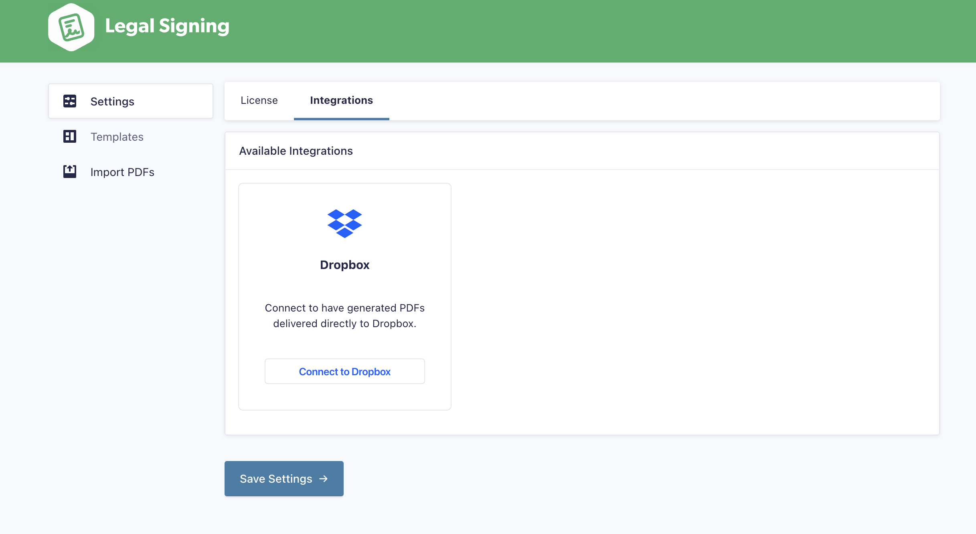Click the Connect to Dropbox button

[x=345, y=371]
